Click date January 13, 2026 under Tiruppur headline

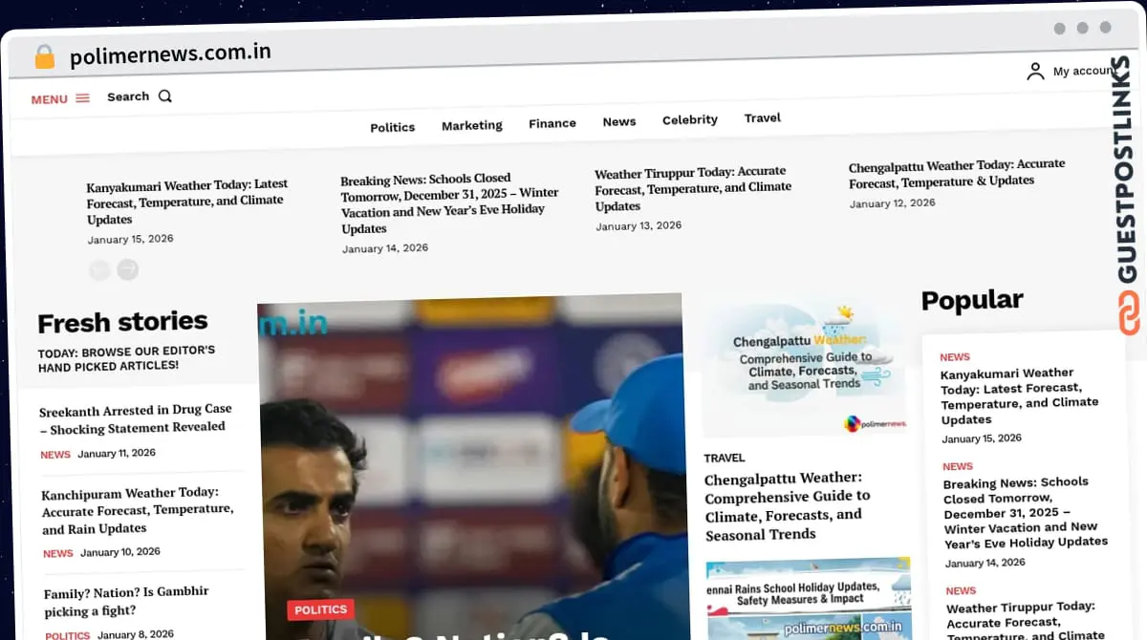click(638, 226)
